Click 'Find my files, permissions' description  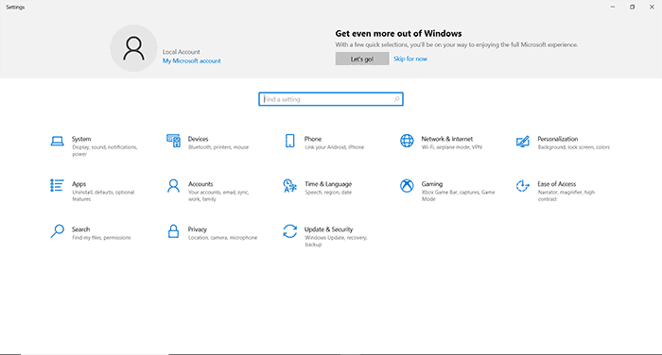pos(101,238)
